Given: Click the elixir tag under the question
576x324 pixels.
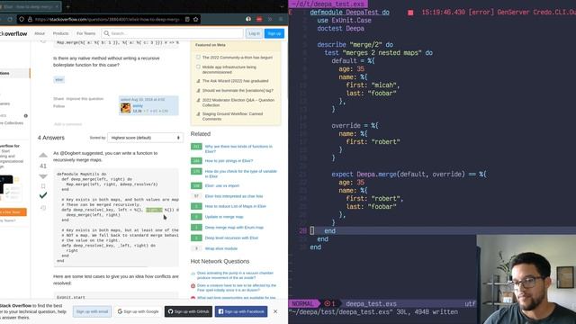Looking at the screenshot, I should point(58,79).
